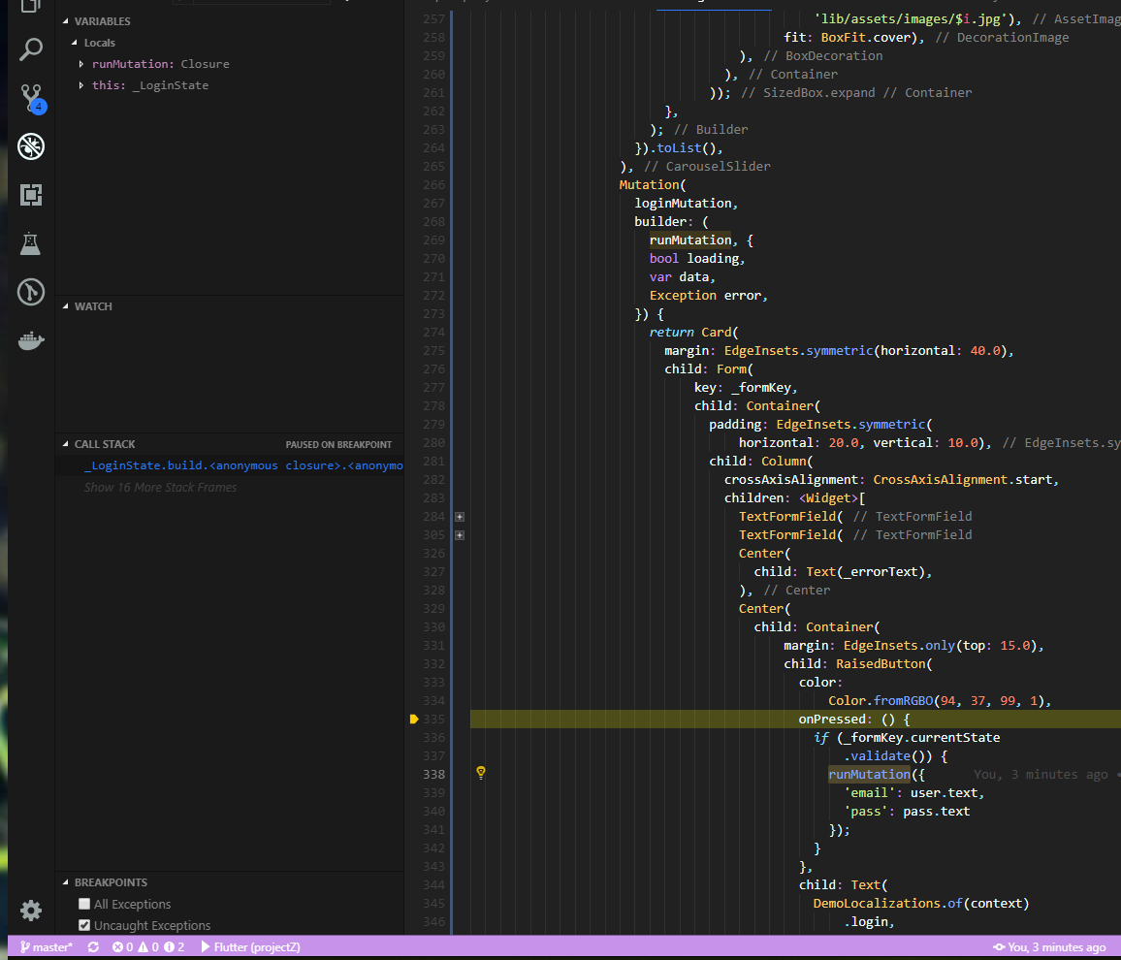Start debugging via Flutter (projectZ) status item
Viewport: 1121px width, 960px height.
[250, 947]
